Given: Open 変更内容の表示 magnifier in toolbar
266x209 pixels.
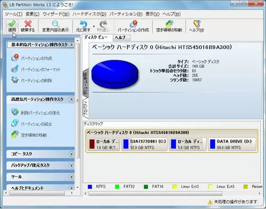Looking at the screenshot, I should (55, 24).
